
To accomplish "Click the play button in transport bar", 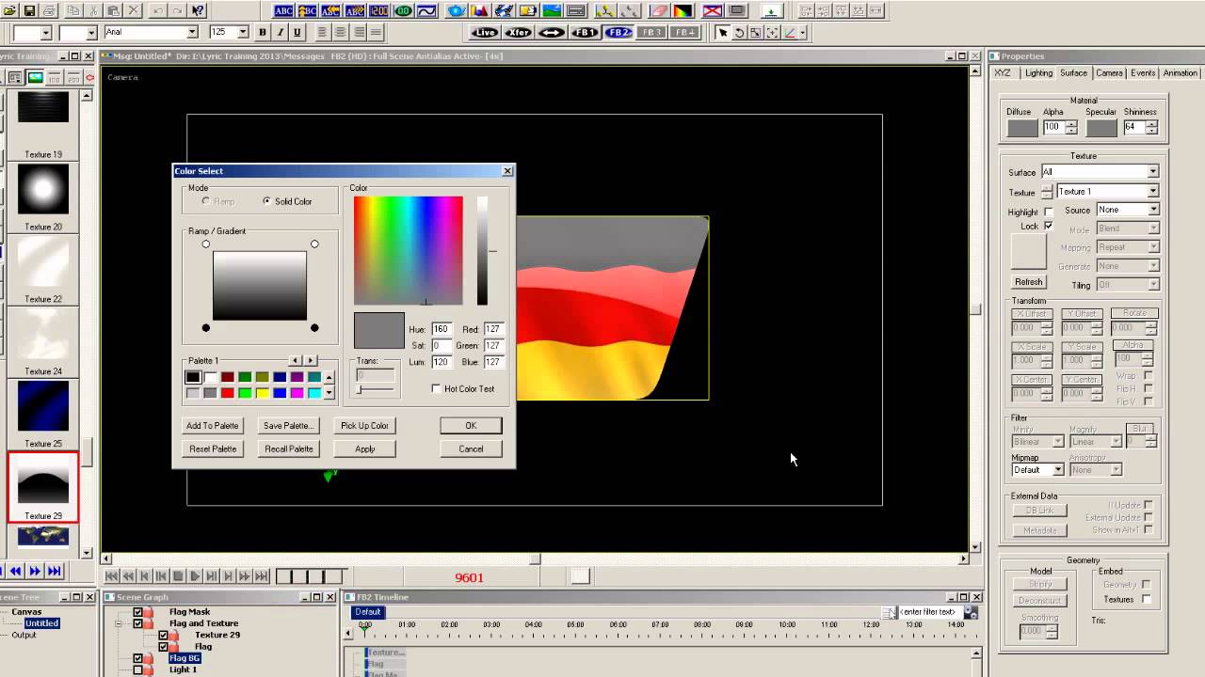I will click(x=195, y=576).
